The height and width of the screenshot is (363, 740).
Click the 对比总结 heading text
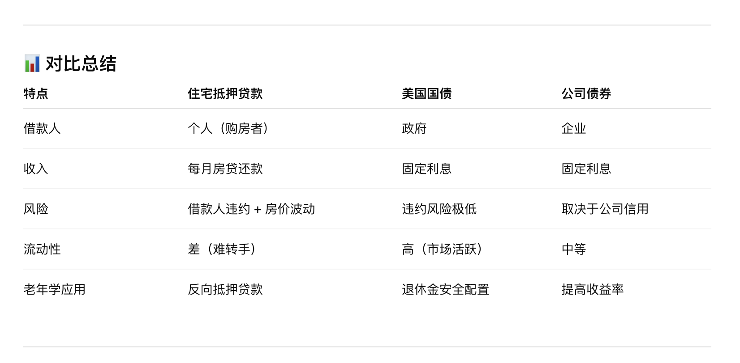[81, 63]
